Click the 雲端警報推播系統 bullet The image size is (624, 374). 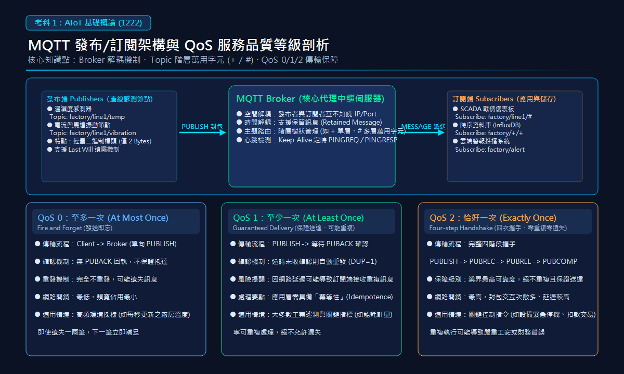tap(482, 141)
